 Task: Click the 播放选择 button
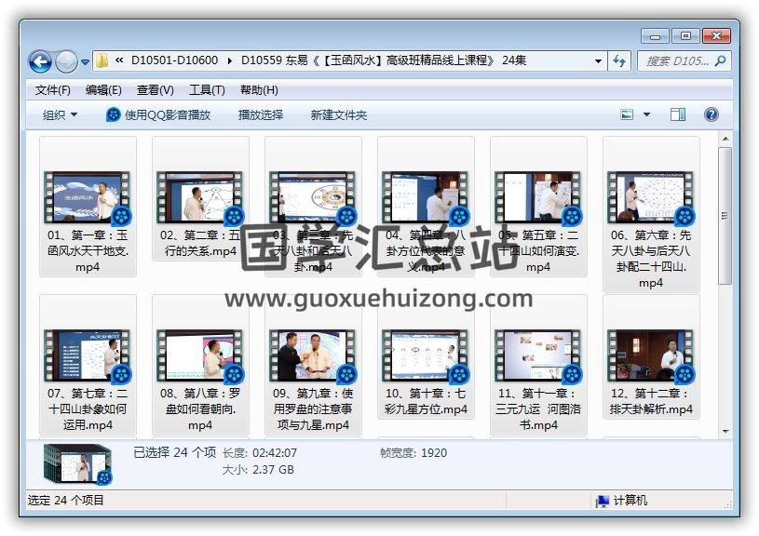(261, 114)
